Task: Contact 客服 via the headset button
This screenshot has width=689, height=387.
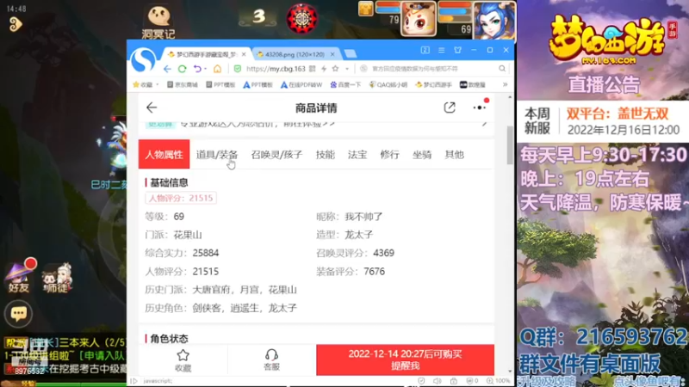Action: 271,360
